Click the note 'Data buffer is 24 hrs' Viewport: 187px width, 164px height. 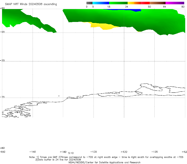click(58, 160)
